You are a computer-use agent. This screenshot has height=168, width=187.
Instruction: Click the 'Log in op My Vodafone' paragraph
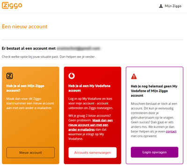91,103
